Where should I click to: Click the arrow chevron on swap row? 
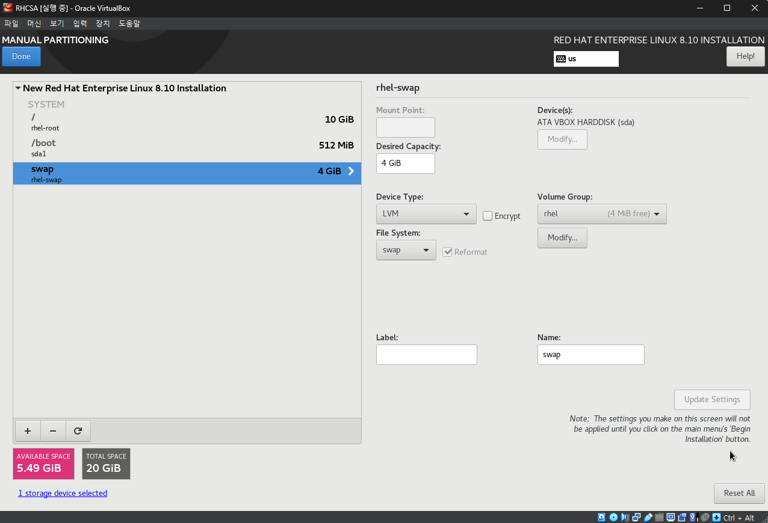pyautogui.click(x=351, y=171)
